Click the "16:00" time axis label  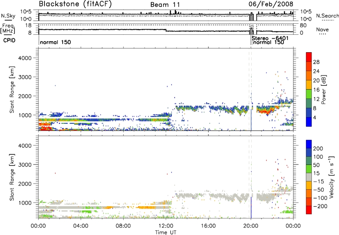coord(208,226)
